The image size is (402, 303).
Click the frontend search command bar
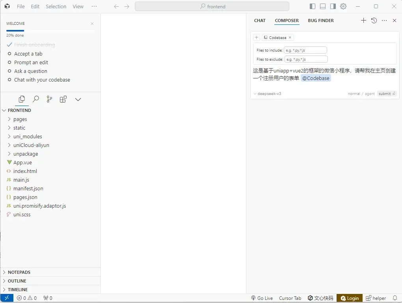212,6
